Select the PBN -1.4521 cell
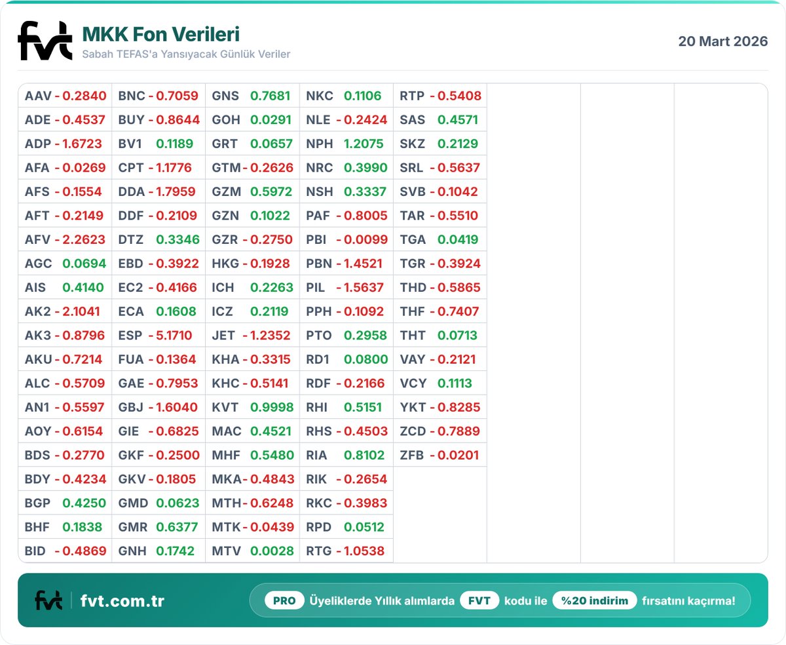This screenshot has height=645, width=786. (346, 264)
